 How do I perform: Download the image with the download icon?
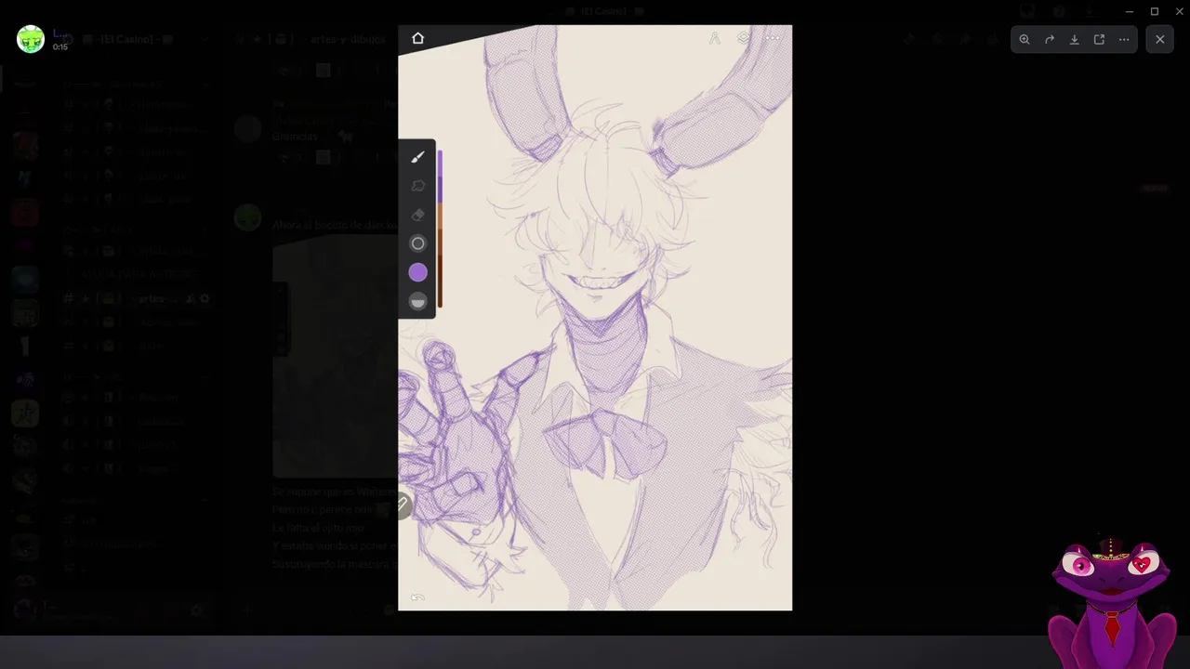point(1075,40)
